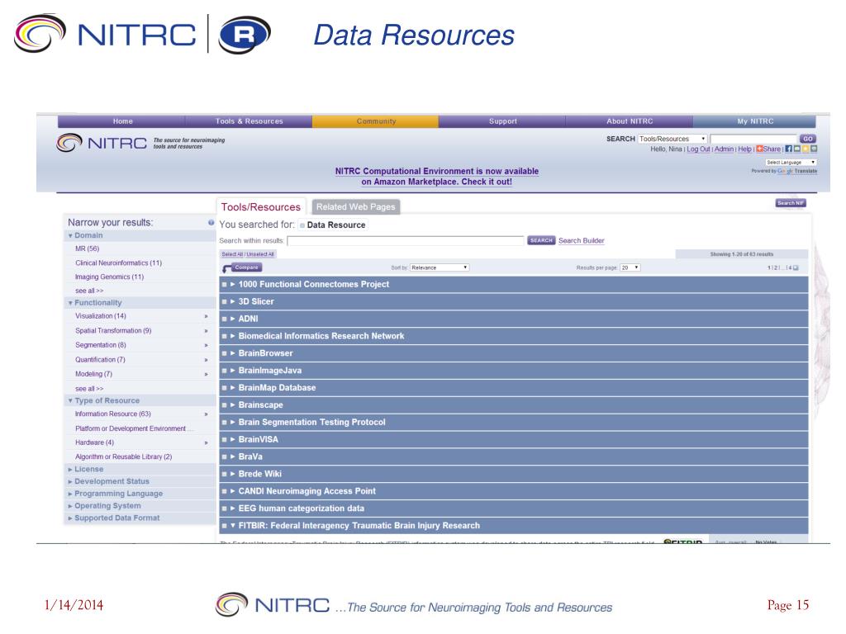Click the top site search text field
The width and height of the screenshot is (846, 634).
click(753, 139)
